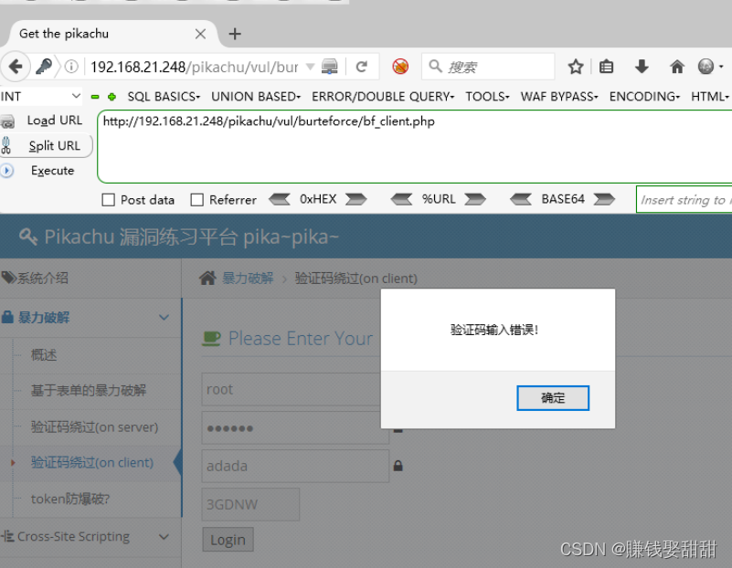The height and width of the screenshot is (568, 732).
Task: Click the HackBar green minus icon
Action: click(x=95, y=97)
